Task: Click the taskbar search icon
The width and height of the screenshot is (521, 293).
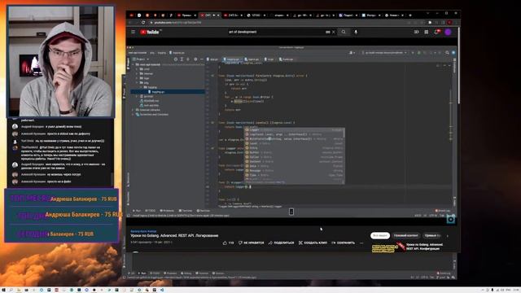Action: [x=11, y=290]
